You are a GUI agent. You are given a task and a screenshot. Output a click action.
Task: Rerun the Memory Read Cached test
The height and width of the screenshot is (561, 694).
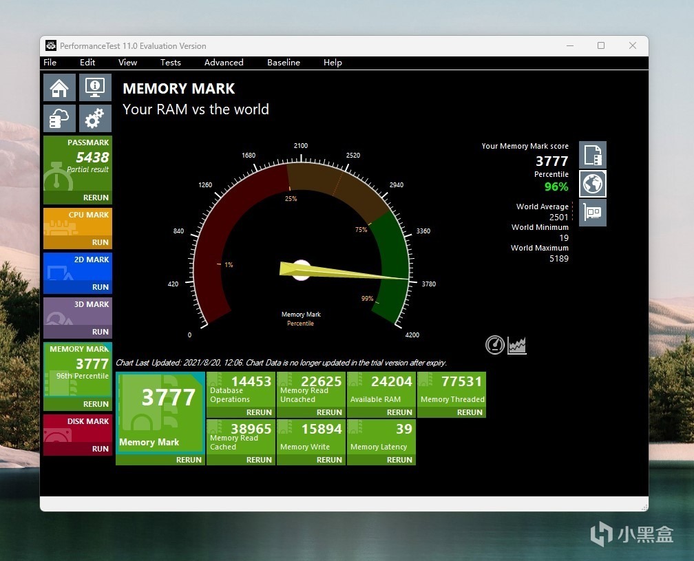click(259, 460)
